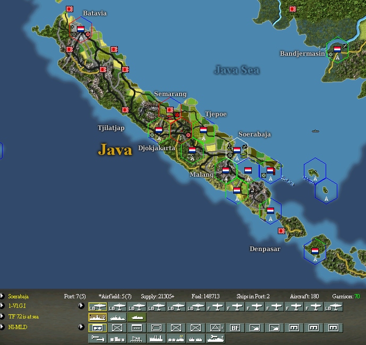Select the triangle engineer unit icon
366x345 pixels.
216,327
